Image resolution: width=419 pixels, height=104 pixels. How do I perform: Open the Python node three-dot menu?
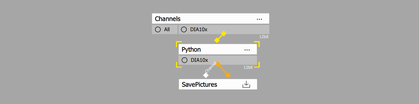(x=247, y=50)
